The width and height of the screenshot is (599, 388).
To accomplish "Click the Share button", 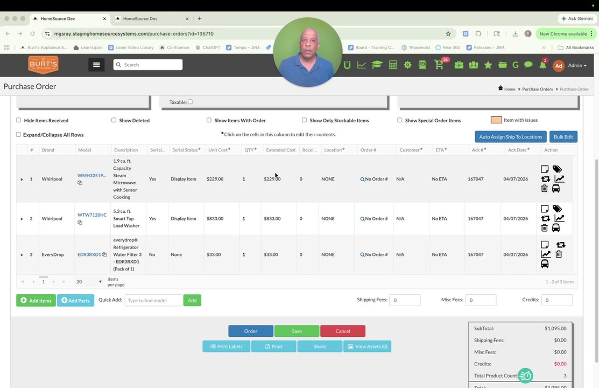I will coord(320,347).
